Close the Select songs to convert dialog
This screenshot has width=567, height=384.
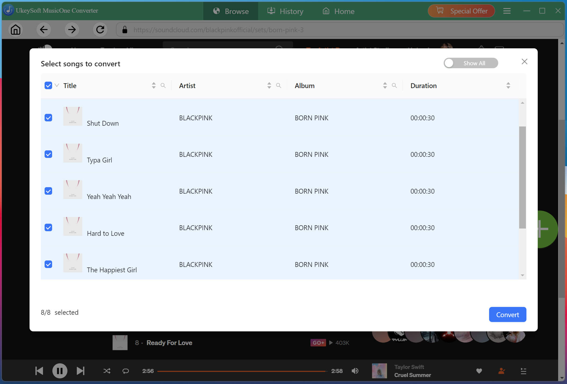524,62
